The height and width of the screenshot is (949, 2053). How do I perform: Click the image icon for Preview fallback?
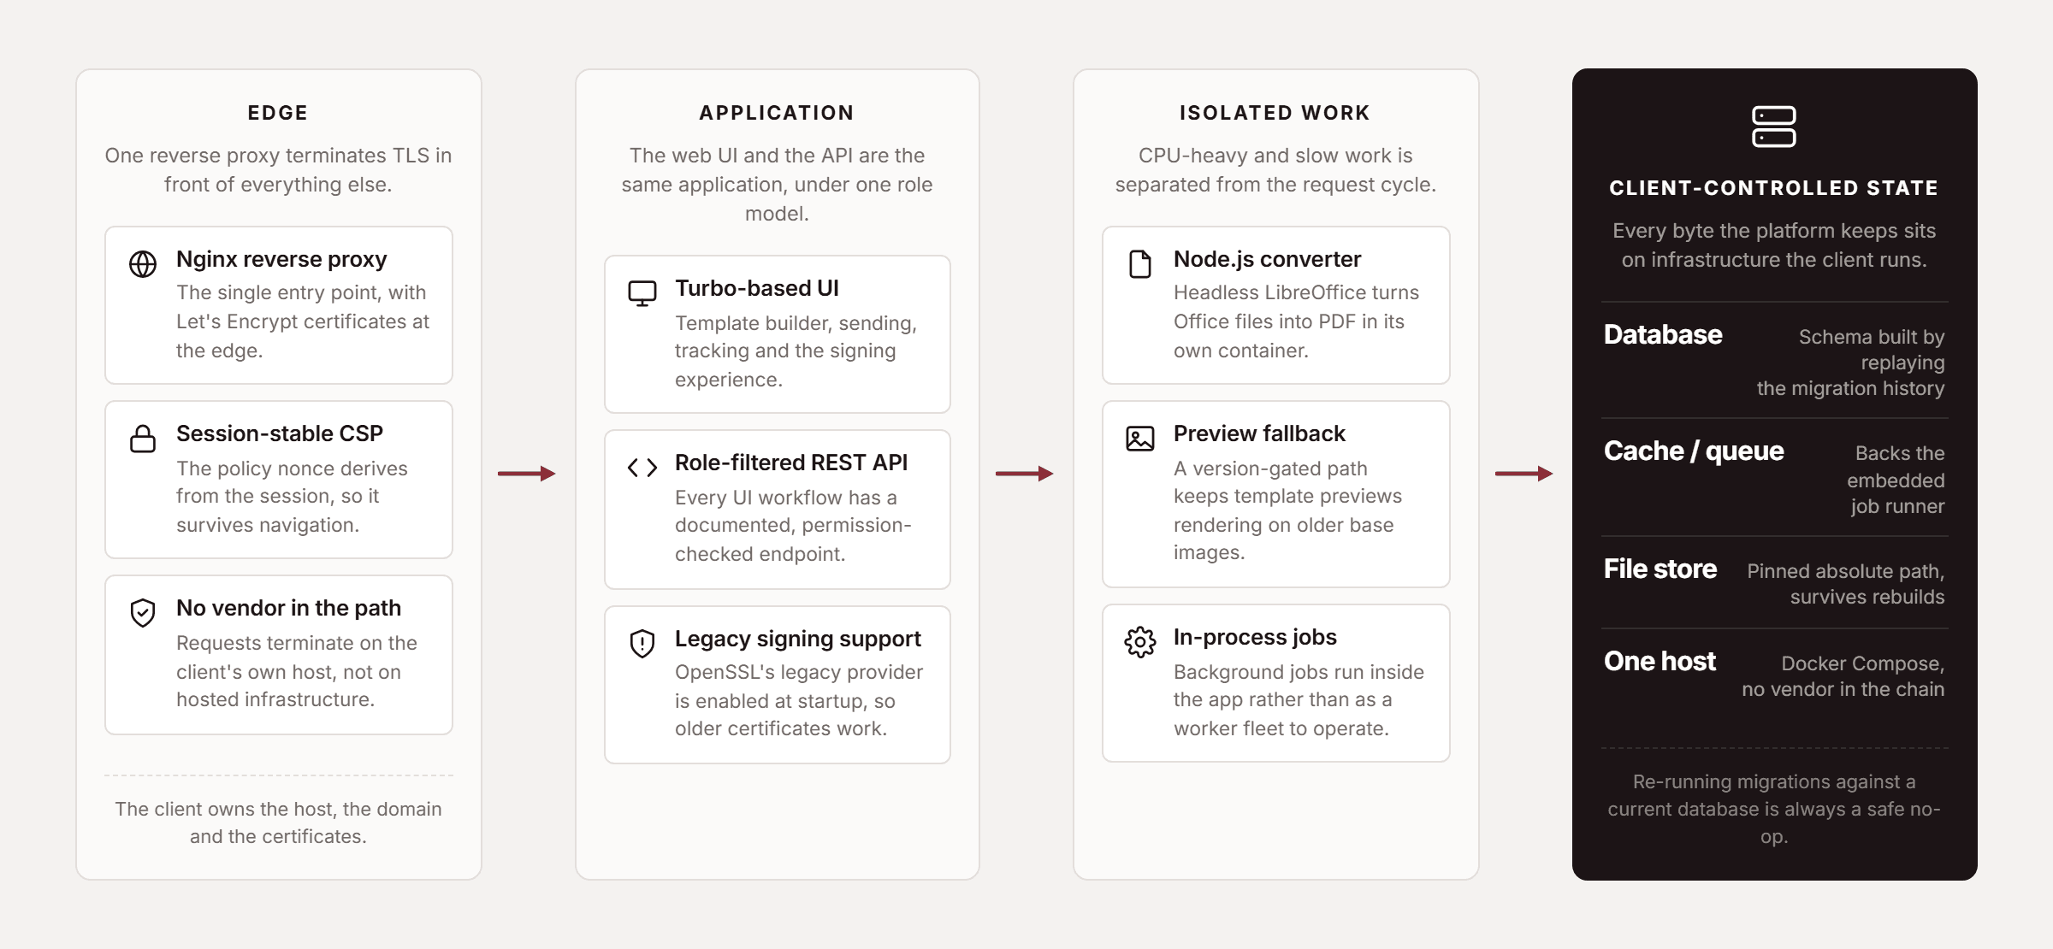point(1140,439)
